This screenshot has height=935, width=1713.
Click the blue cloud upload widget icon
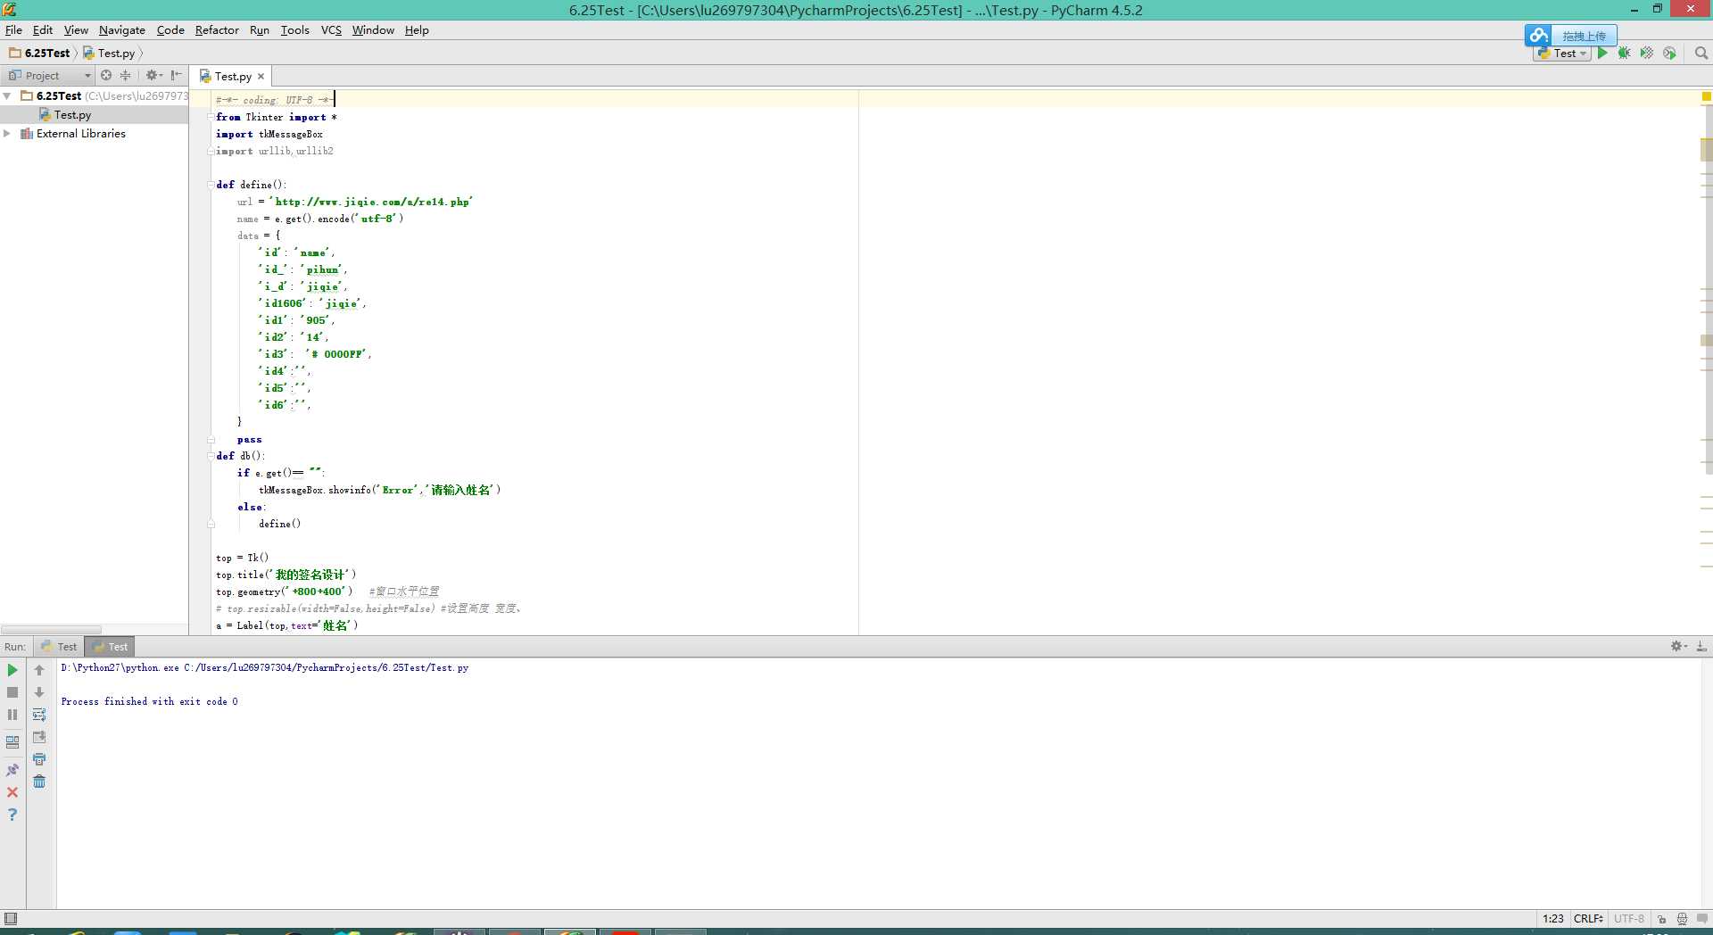coord(1538,36)
